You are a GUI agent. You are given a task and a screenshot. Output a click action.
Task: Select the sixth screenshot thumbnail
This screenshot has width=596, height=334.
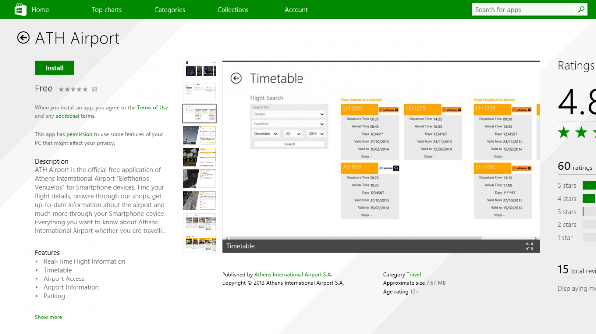[x=199, y=178]
